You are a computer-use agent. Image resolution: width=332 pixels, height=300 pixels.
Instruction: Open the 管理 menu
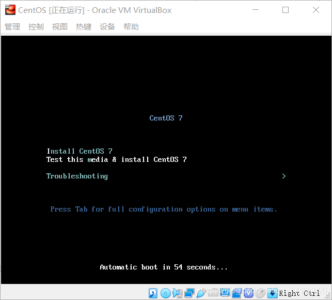click(12, 27)
